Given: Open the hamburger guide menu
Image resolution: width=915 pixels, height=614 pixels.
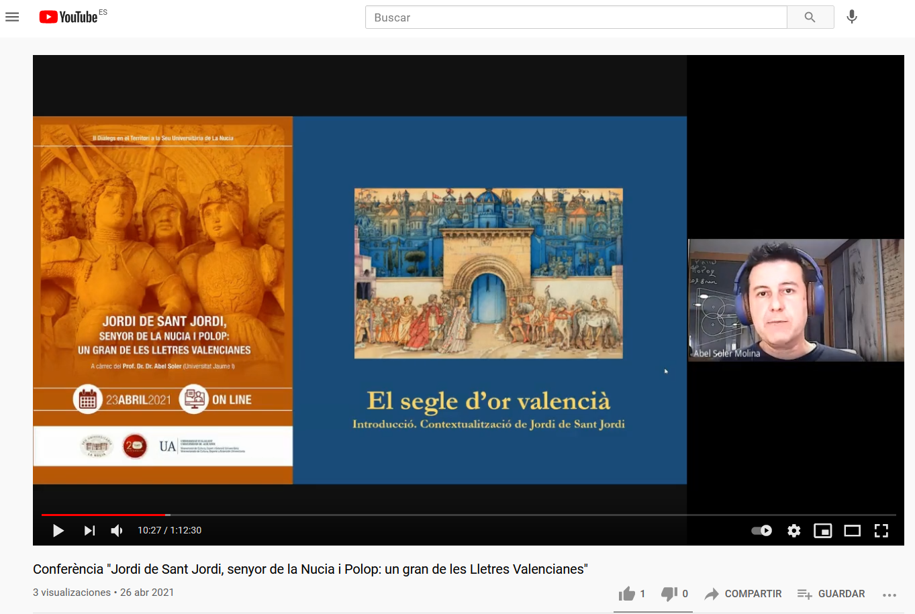Looking at the screenshot, I should (x=12, y=17).
